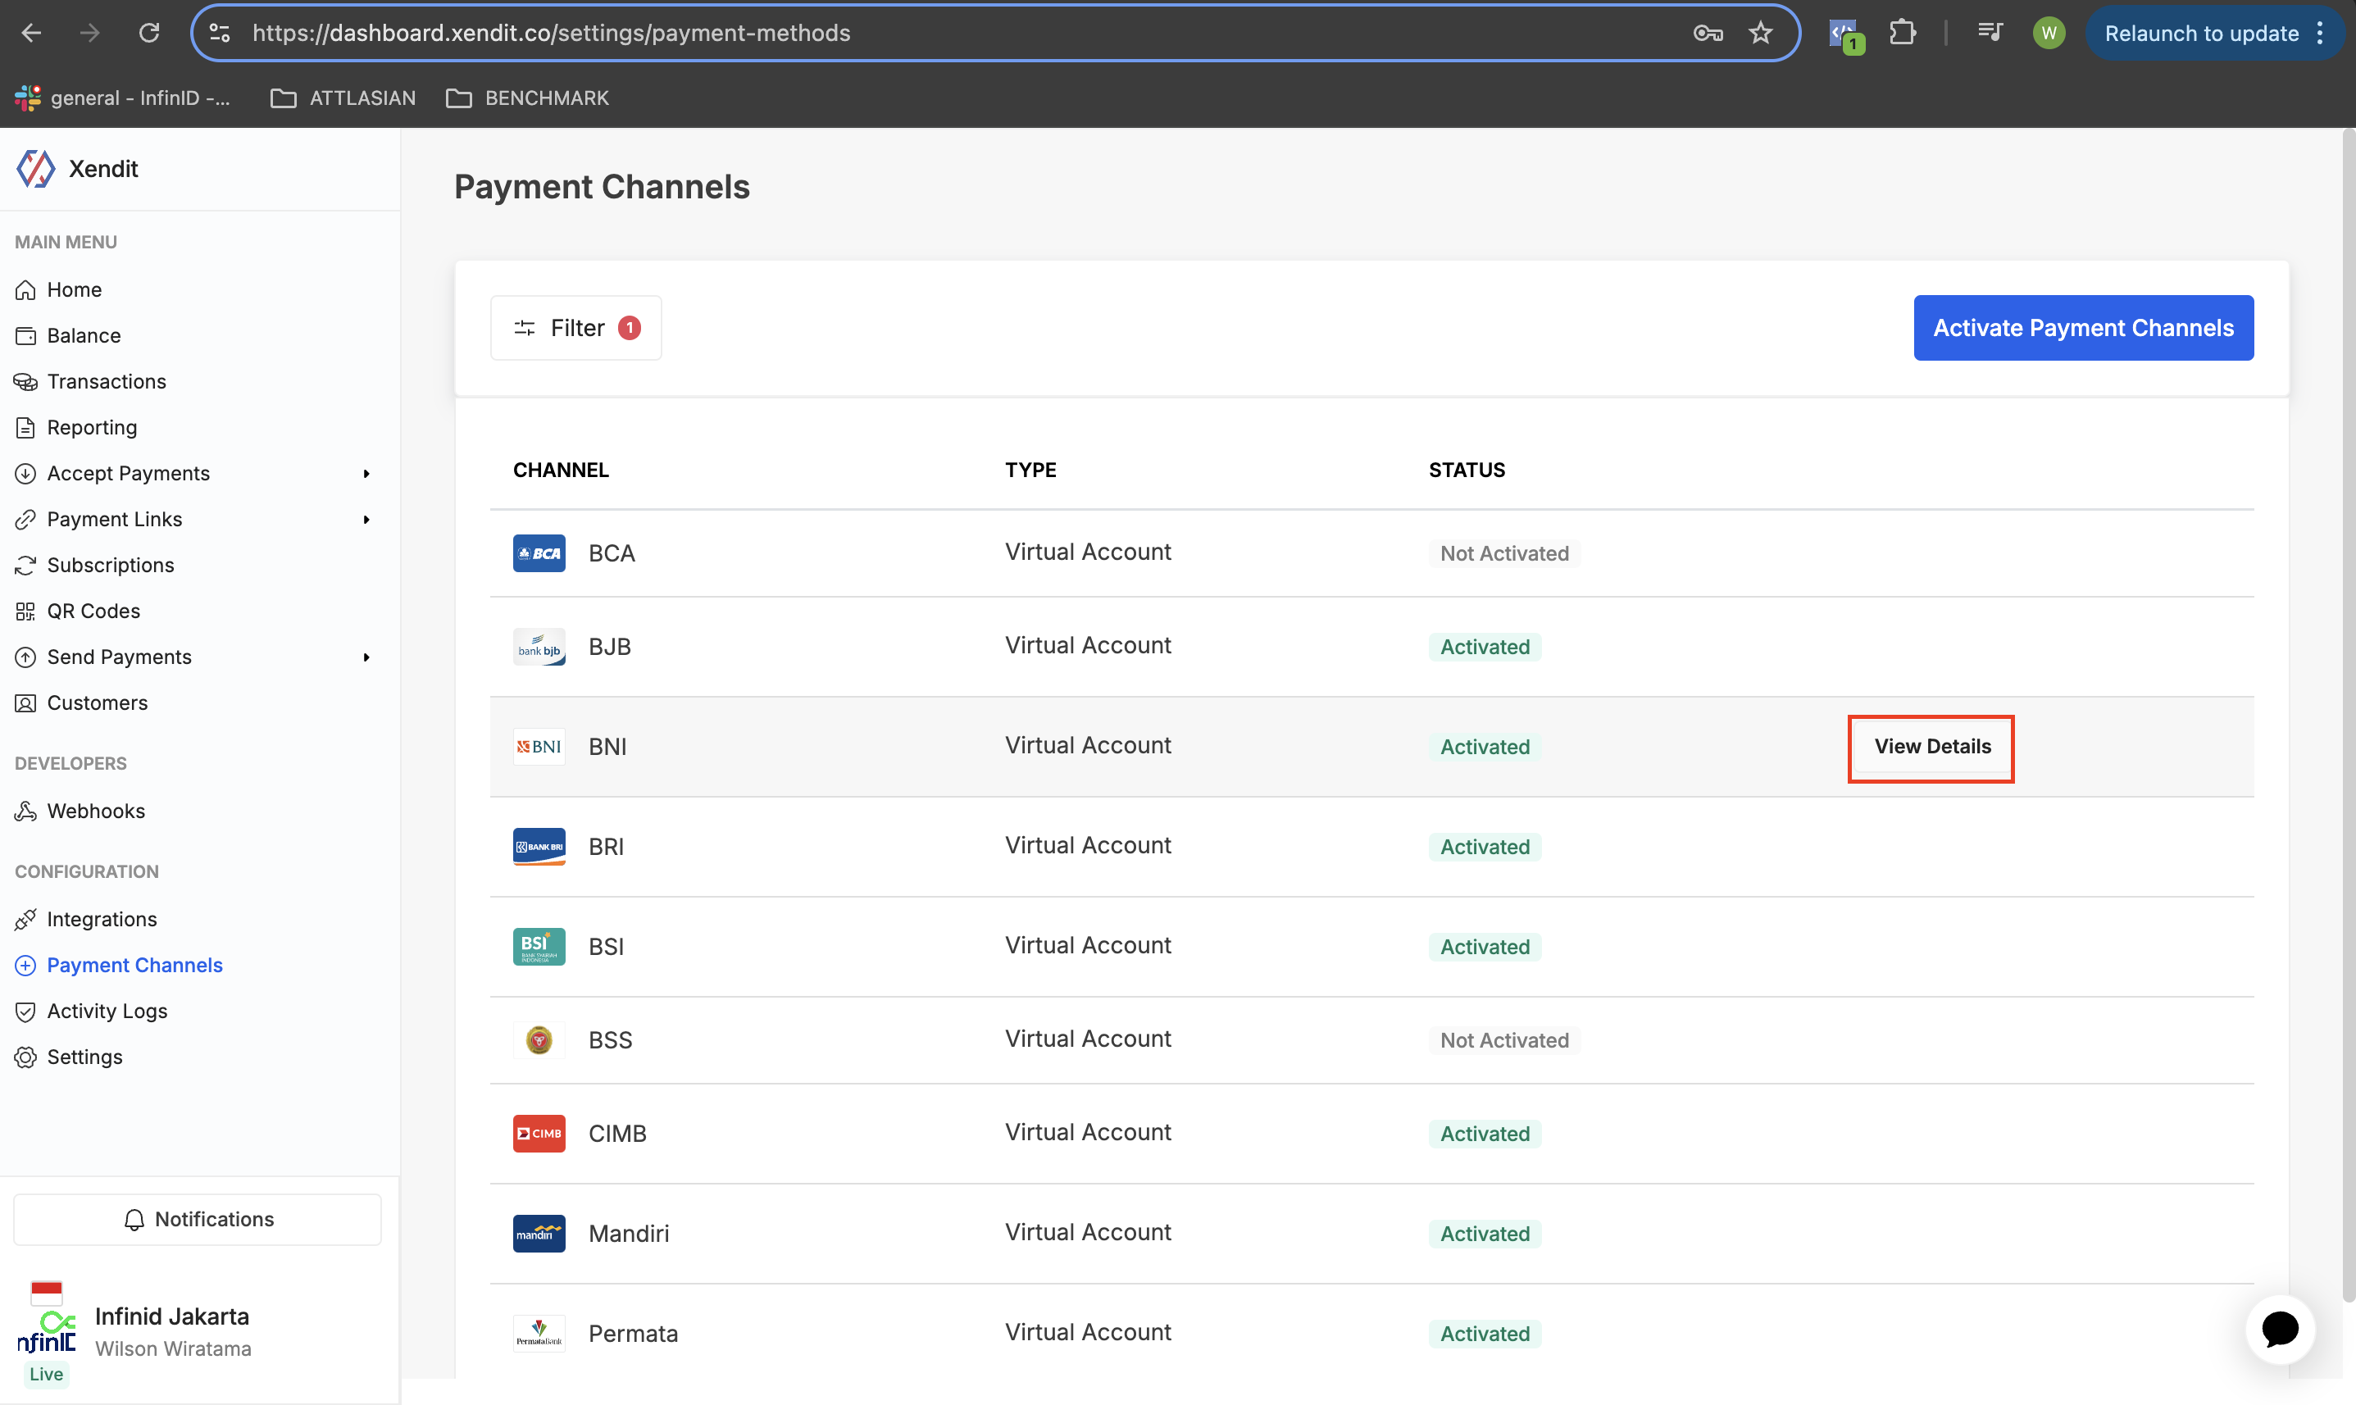2356x1405 pixels.
Task: Click the BCA bank logo
Action: (x=539, y=553)
